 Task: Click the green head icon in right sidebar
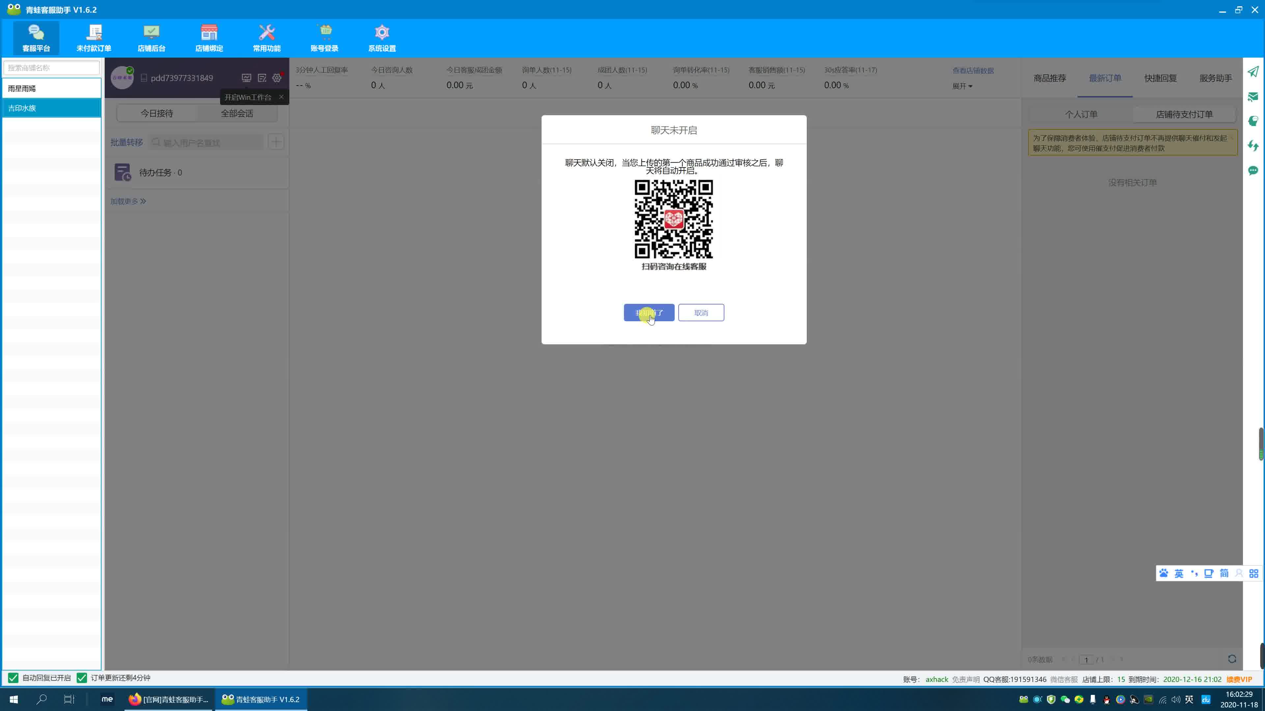(1253, 121)
